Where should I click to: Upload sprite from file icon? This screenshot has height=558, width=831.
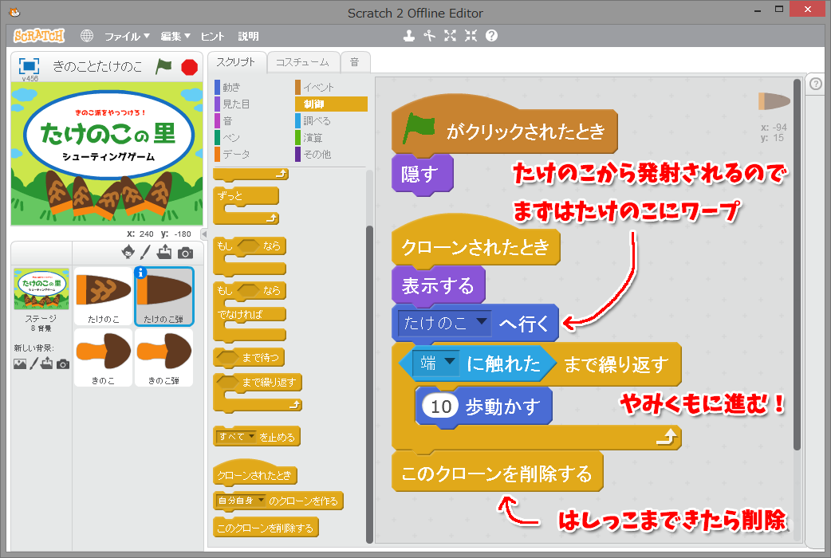point(164,252)
